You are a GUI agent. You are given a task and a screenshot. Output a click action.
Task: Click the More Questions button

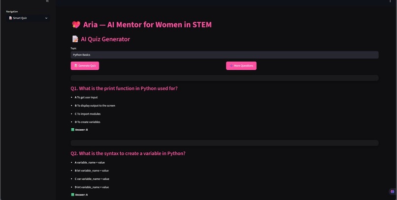[241, 66]
